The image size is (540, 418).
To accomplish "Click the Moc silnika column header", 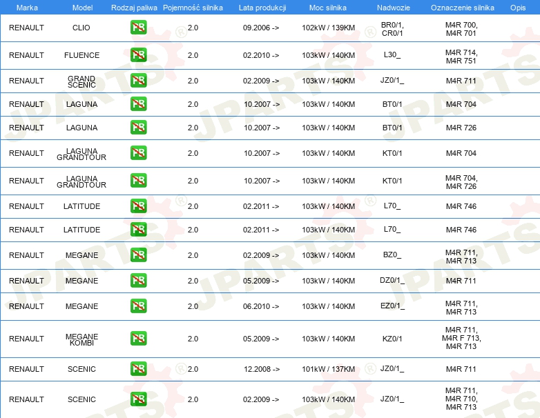I will [x=328, y=8].
